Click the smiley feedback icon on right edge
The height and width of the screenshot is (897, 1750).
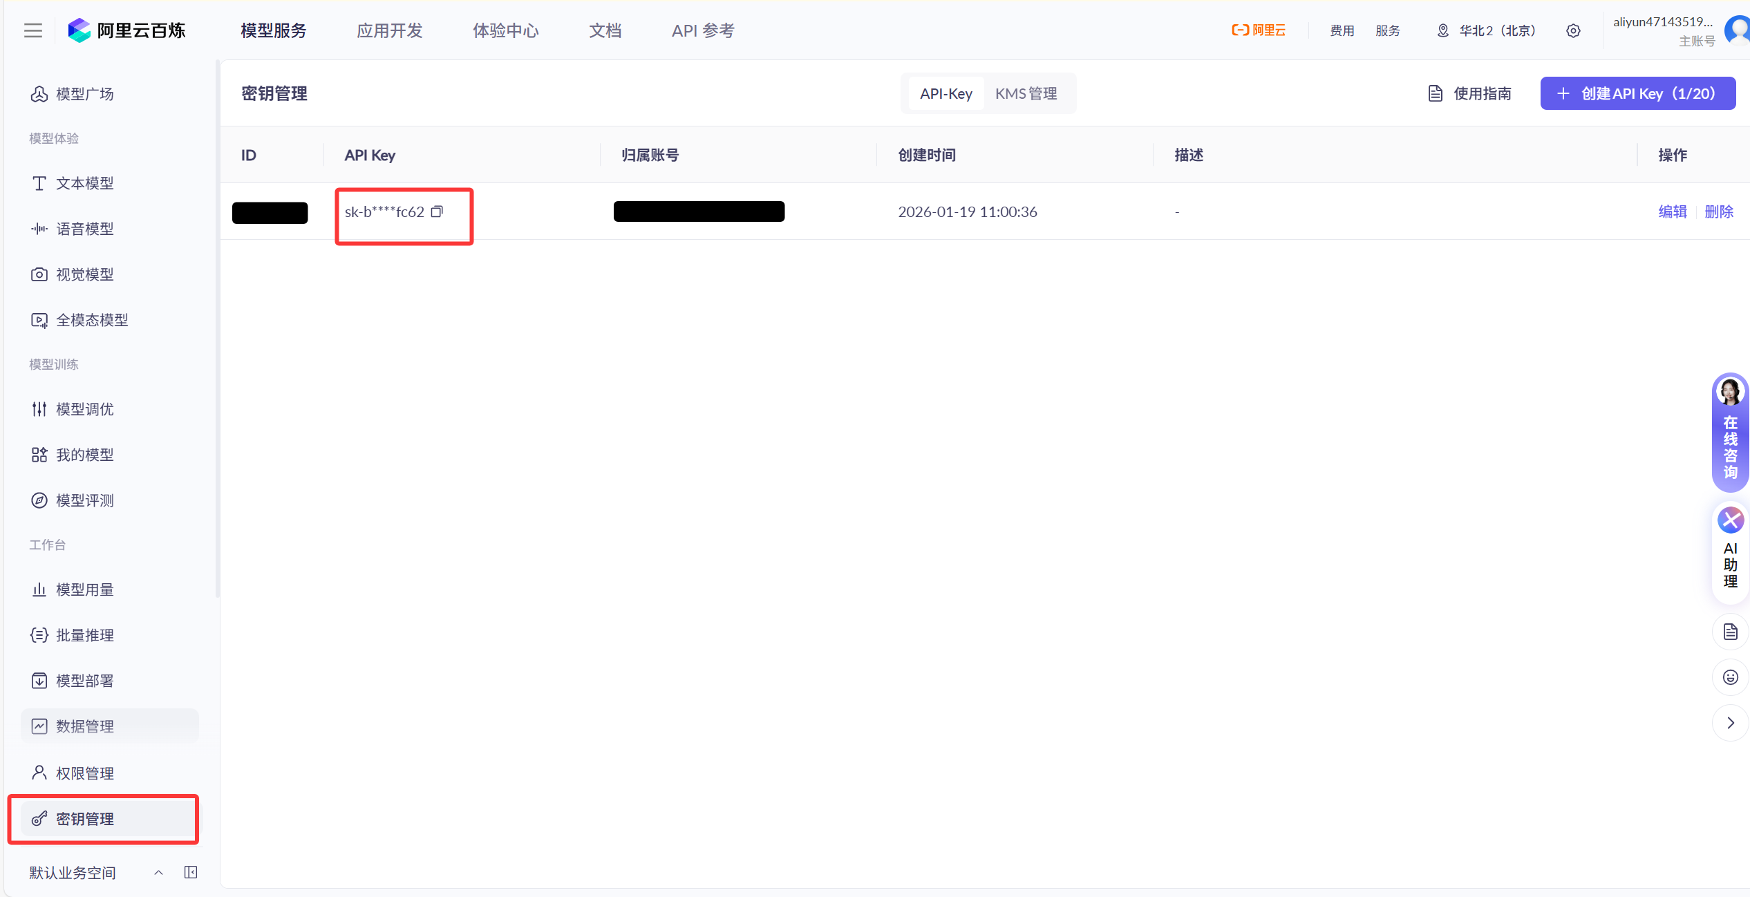[x=1730, y=677]
